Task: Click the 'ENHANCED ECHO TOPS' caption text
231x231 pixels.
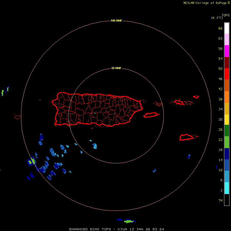Action: (90, 229)
